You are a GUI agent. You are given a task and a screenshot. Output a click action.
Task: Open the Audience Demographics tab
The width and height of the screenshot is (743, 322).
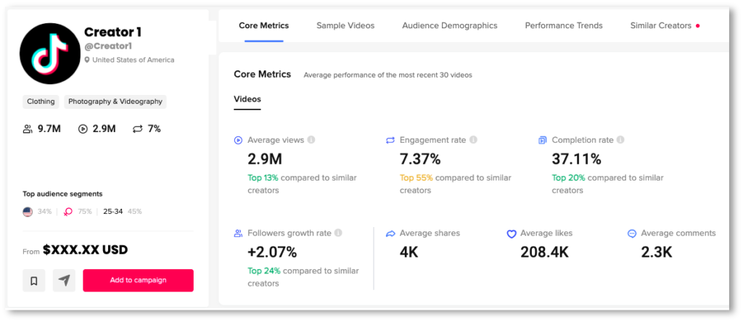click(450, 25)
